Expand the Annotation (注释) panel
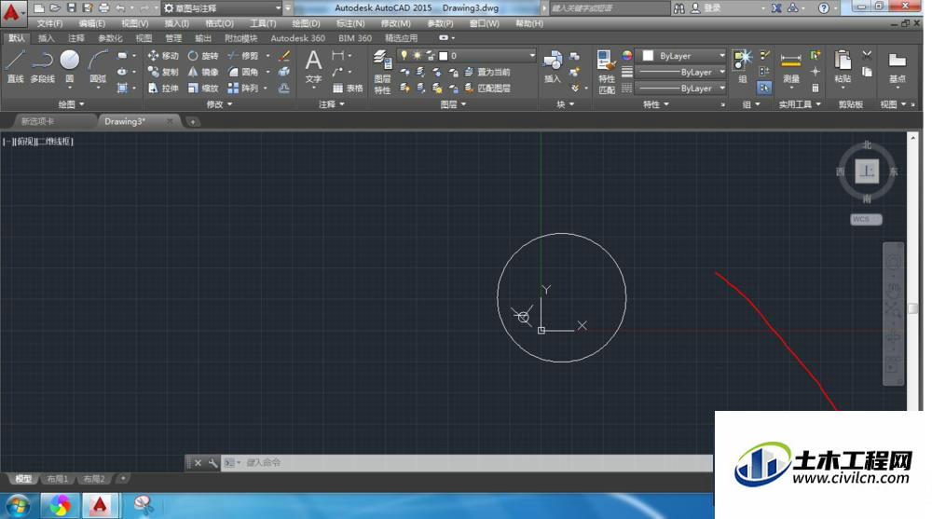 click(331, 104)
